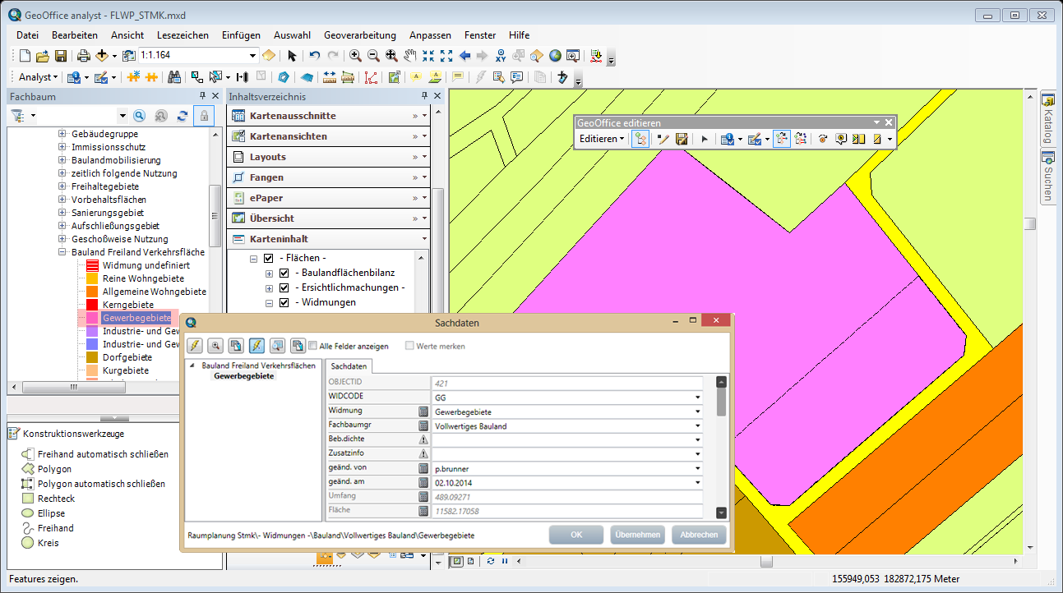Click the Save Edits icon in GeoOffice editieren

click(x=682, y=139)
